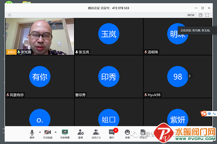Select 张光爽's host video tile

point(40,36)
